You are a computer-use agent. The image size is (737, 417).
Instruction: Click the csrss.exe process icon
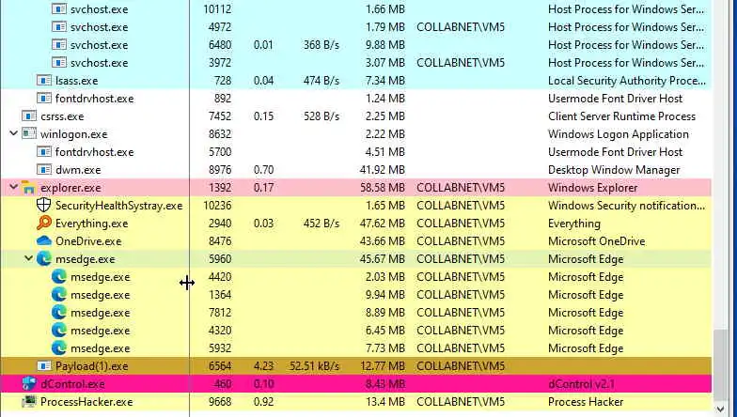click(28, 116)
